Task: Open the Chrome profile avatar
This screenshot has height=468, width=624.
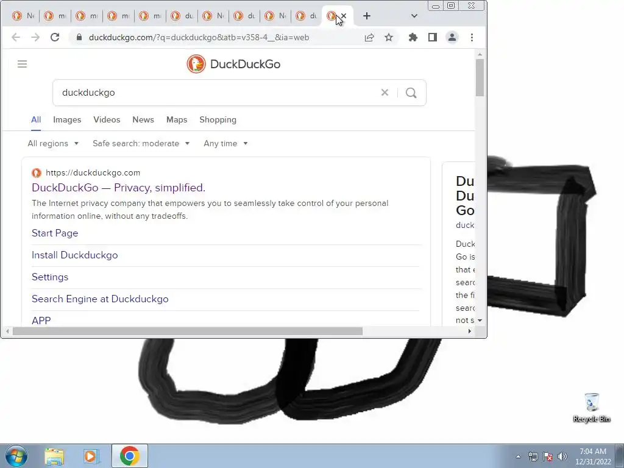Action: pos(452,37)
